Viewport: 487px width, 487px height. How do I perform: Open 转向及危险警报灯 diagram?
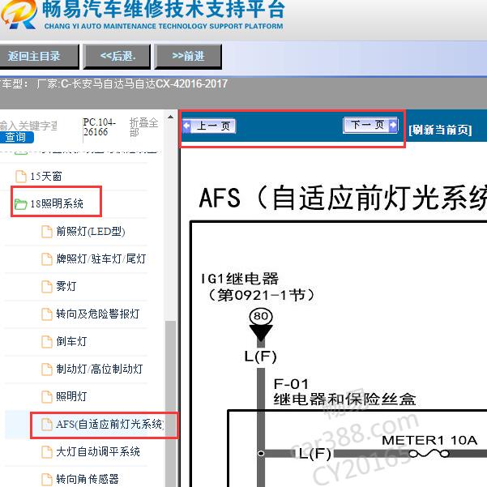(x=98, y=314)
